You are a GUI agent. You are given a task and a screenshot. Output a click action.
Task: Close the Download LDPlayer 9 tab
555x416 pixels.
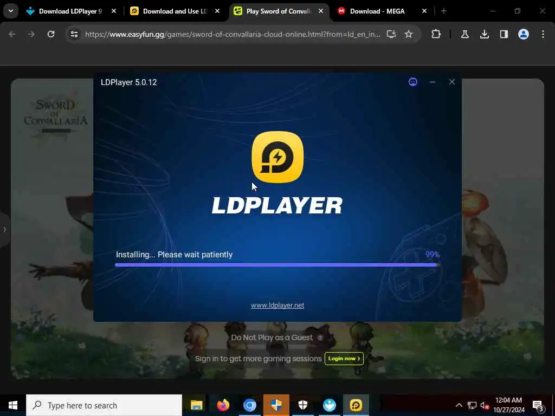coord(114,11)
